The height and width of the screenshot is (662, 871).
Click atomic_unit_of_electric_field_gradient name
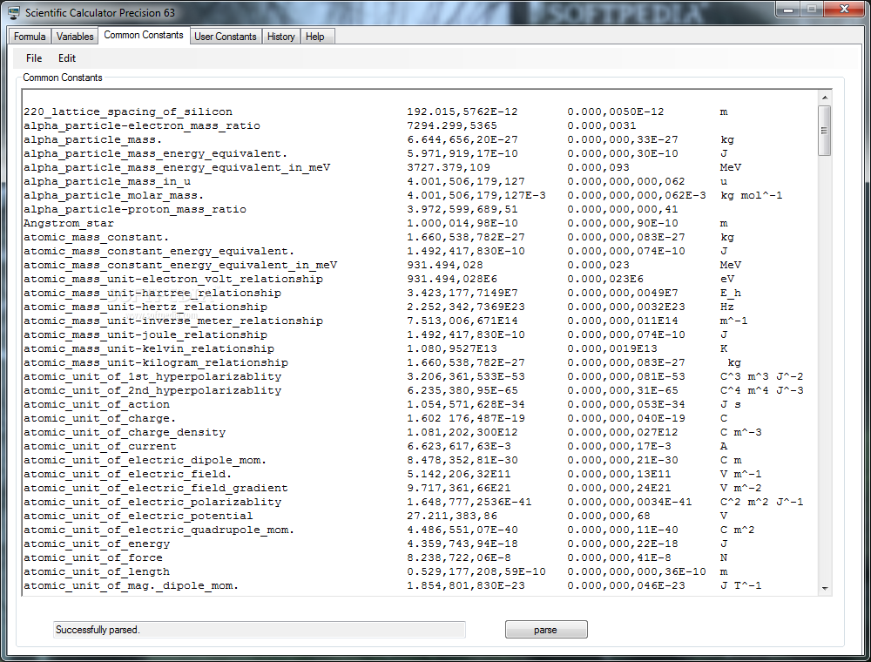156,488
